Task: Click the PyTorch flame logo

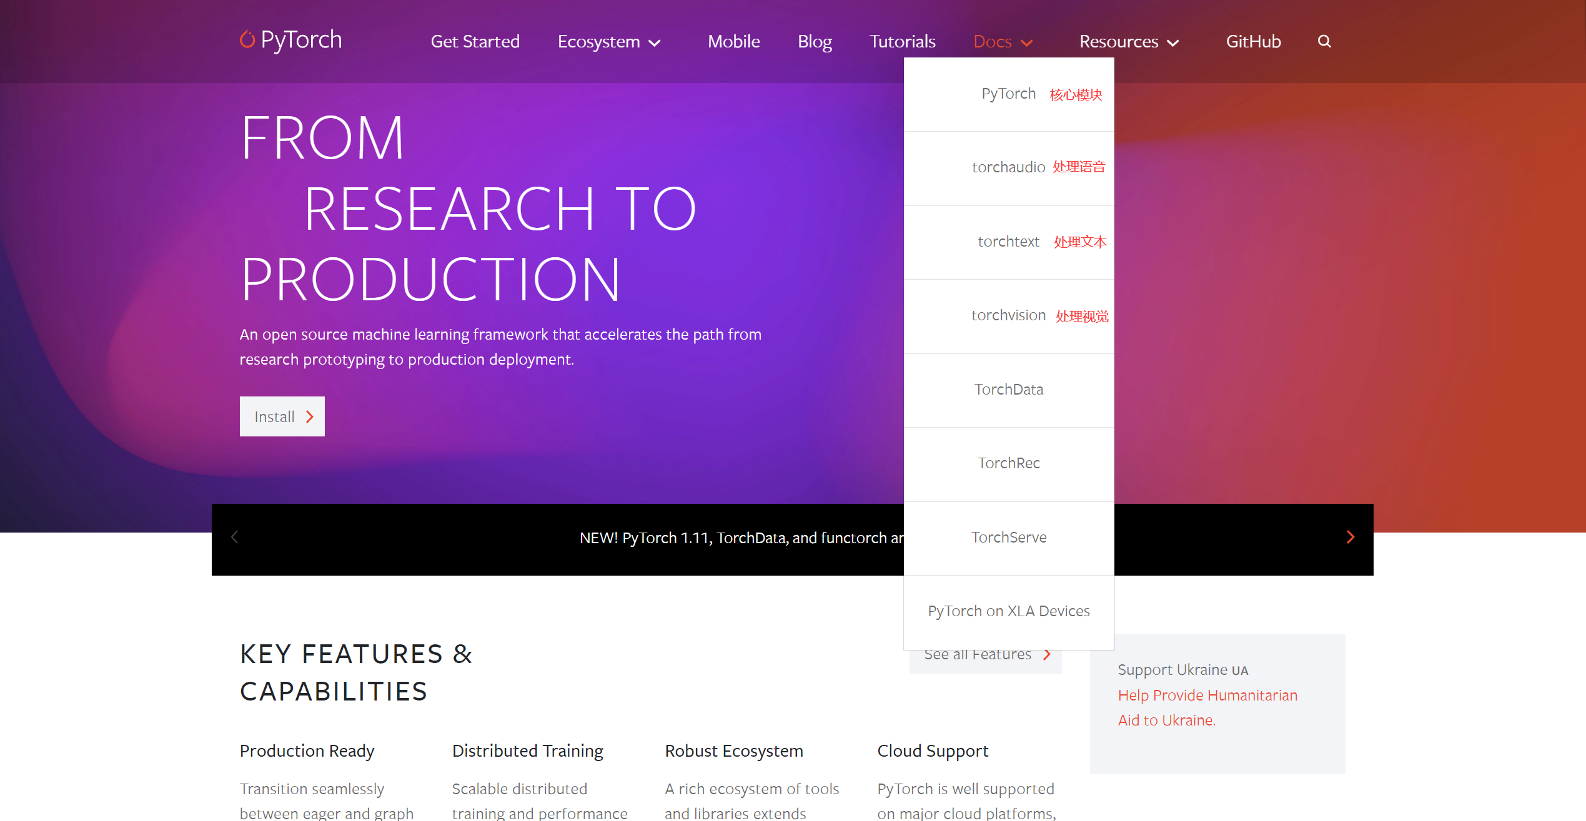Action: point(247,40)
